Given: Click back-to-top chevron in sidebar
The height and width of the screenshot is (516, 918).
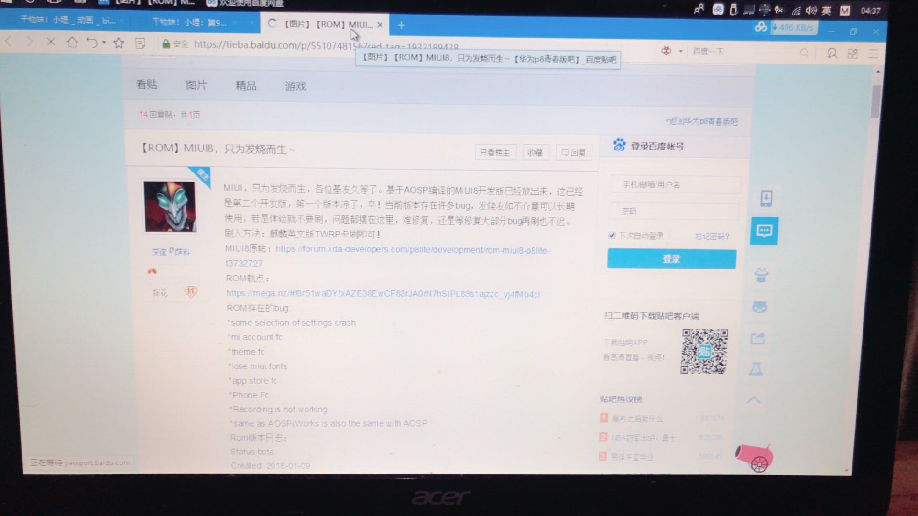Looking at the screenshot, I should click(754, 400).
